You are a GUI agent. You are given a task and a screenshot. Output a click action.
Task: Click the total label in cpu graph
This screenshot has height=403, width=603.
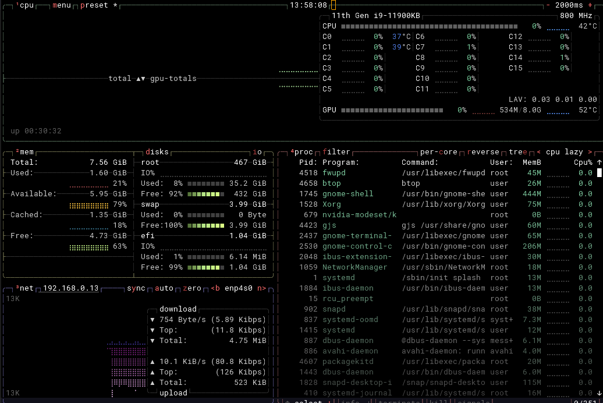click(x=120, y=79)
